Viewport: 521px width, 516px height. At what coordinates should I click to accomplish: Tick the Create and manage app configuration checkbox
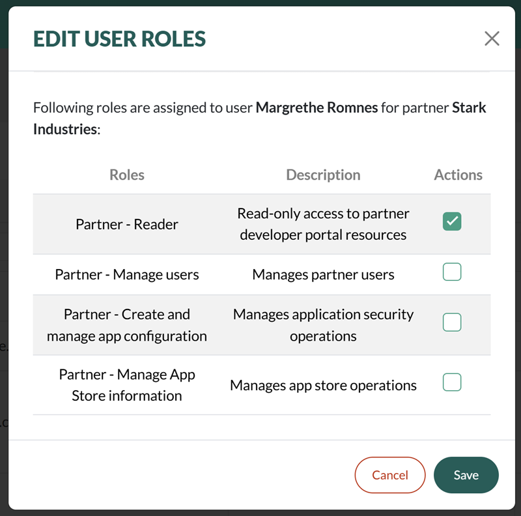tap(452, 322)
